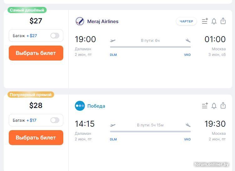Enable baggage +$27 toggle for Meraj flight
The width and height of the screenshot is (235, 171).
(x=55, y=36)
